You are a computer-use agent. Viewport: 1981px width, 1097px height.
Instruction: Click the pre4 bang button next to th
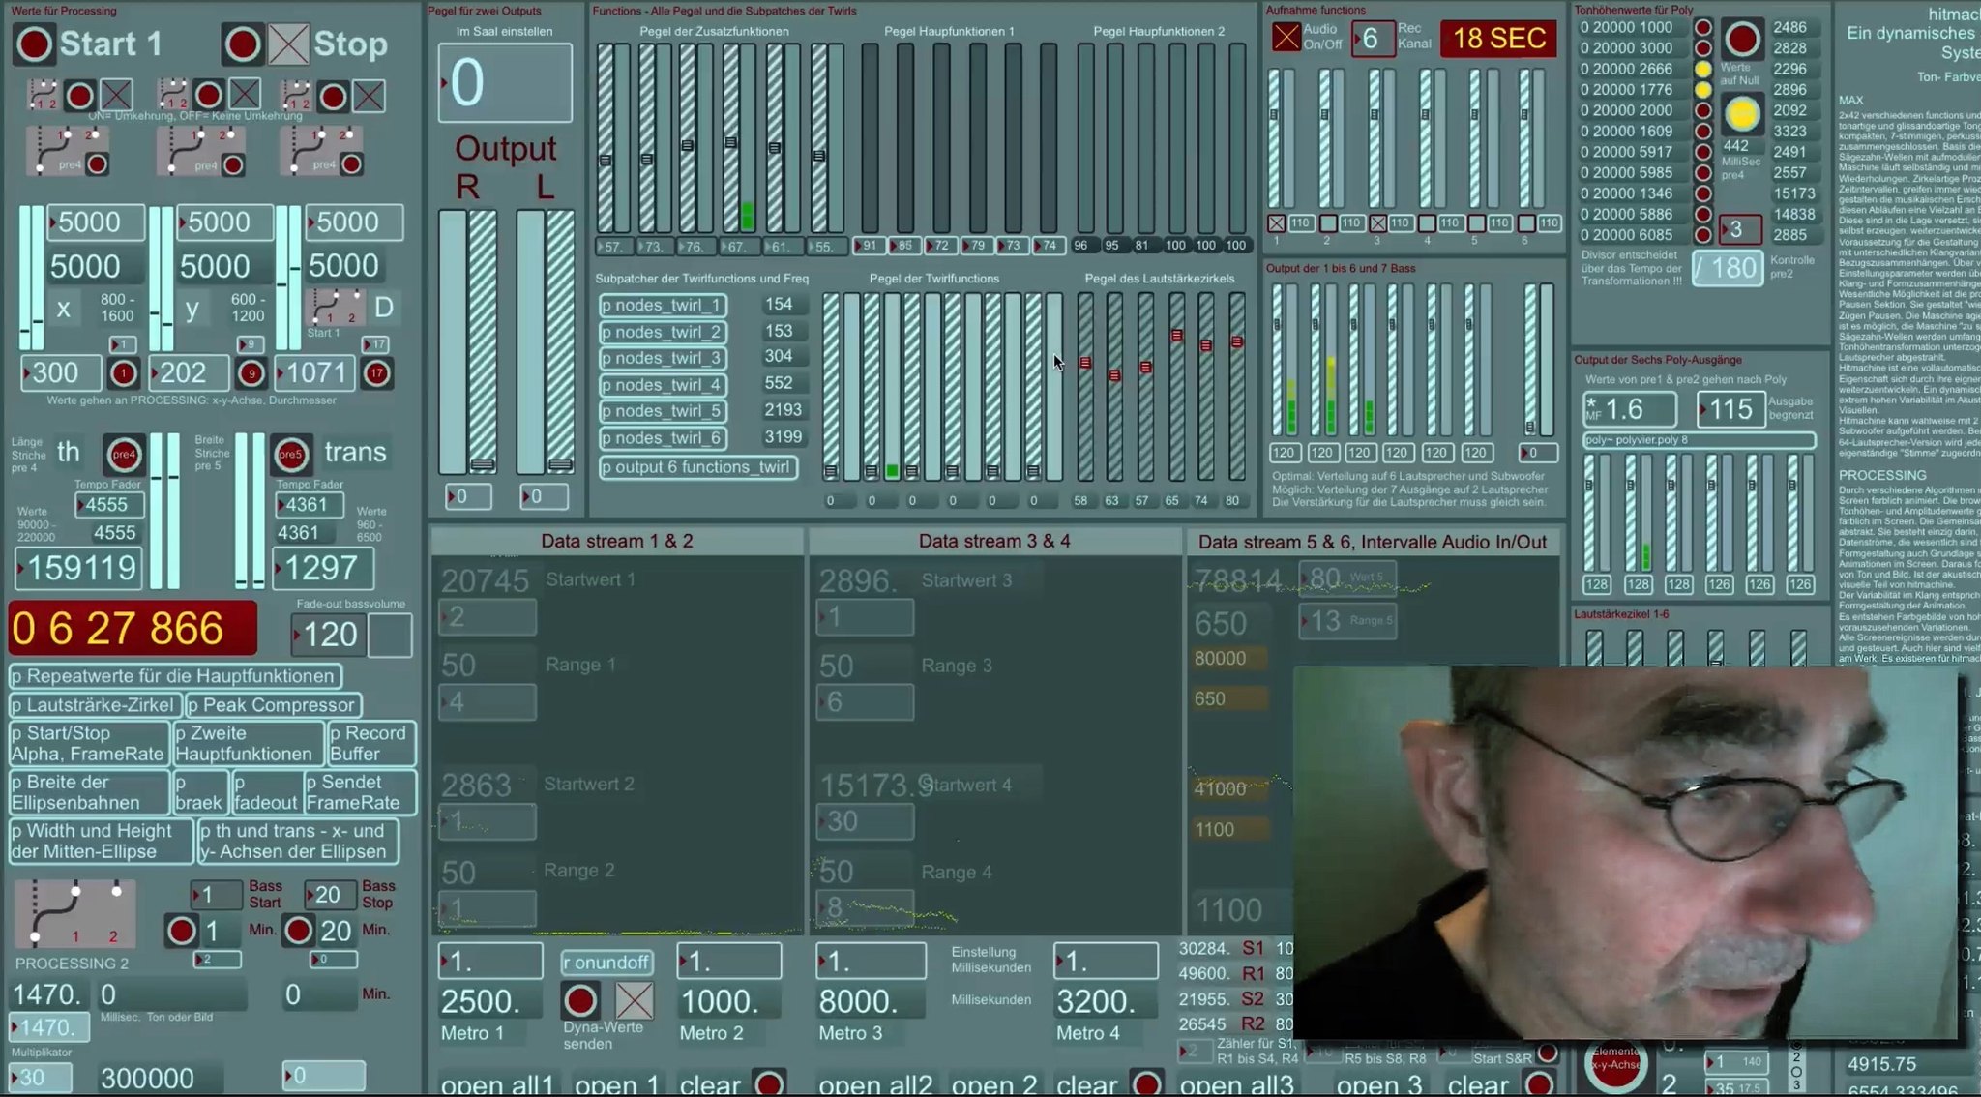coord(124,454)
